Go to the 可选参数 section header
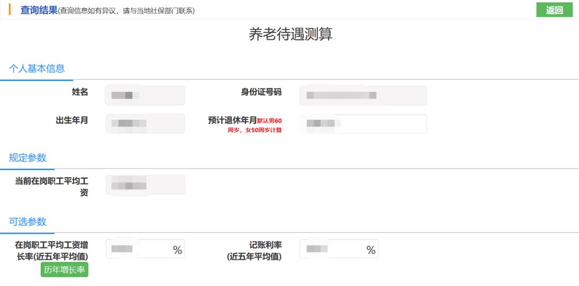 pos(27,222)
